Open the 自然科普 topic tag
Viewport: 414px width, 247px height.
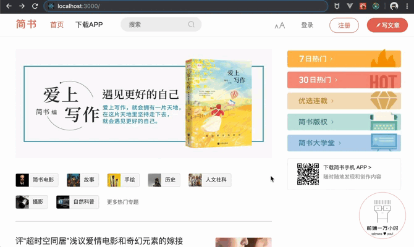point(78,202)
